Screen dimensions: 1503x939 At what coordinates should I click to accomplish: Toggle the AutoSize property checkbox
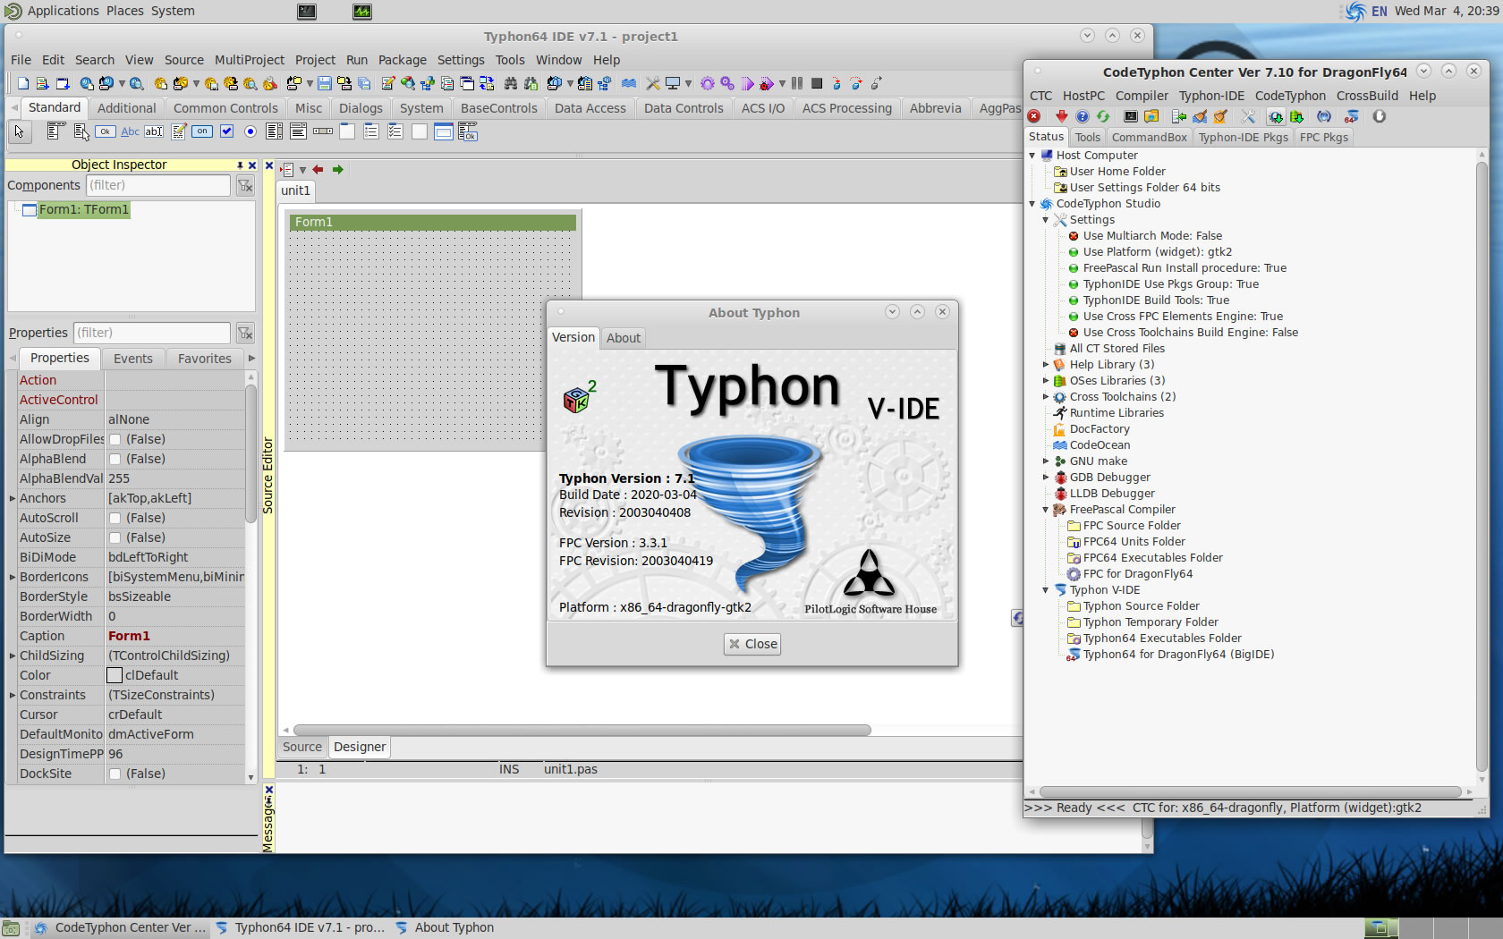pos(115,537)
